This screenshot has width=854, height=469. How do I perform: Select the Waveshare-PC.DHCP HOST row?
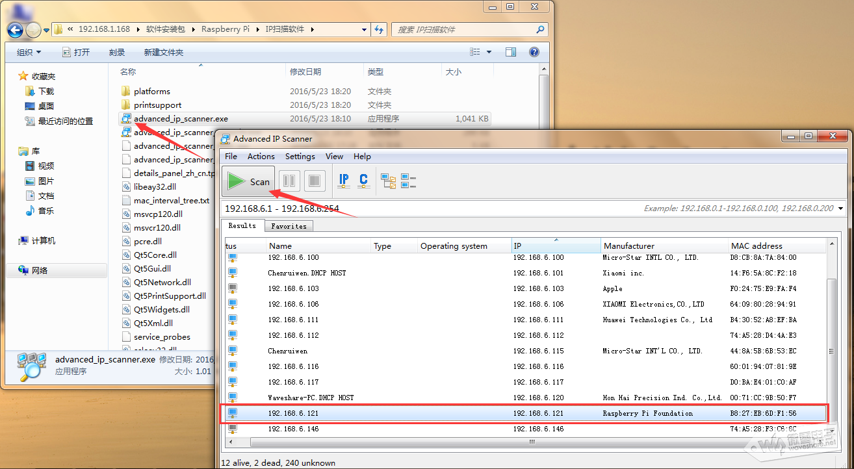point(524,398)
